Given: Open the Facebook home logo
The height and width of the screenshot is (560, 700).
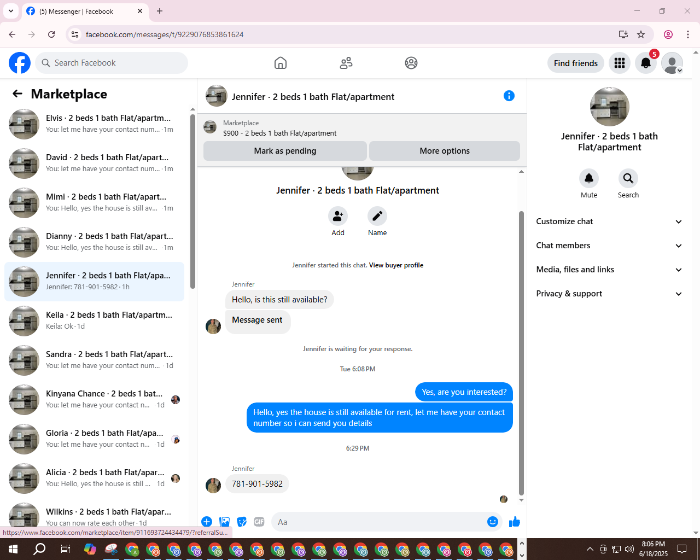Looking at the screenshot, I should (20, 63).
